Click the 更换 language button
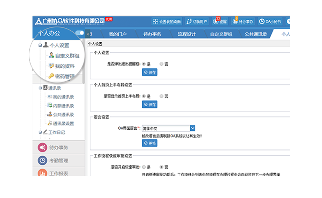 coord(149,143)
